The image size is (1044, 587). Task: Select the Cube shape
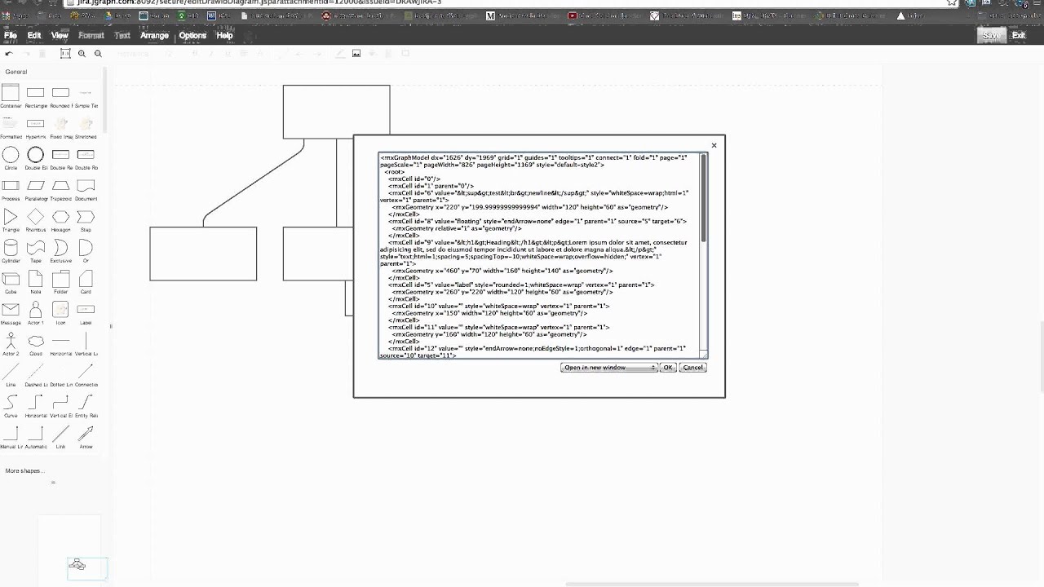11,279
